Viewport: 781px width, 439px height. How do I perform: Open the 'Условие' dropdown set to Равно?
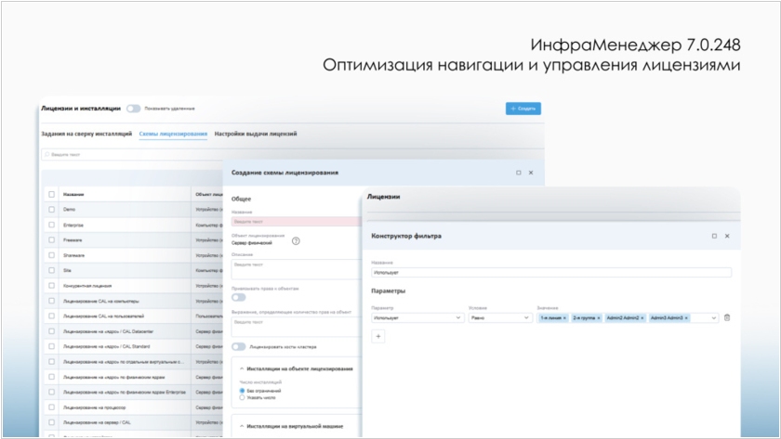pyautogui.click(x=500, y=317)
